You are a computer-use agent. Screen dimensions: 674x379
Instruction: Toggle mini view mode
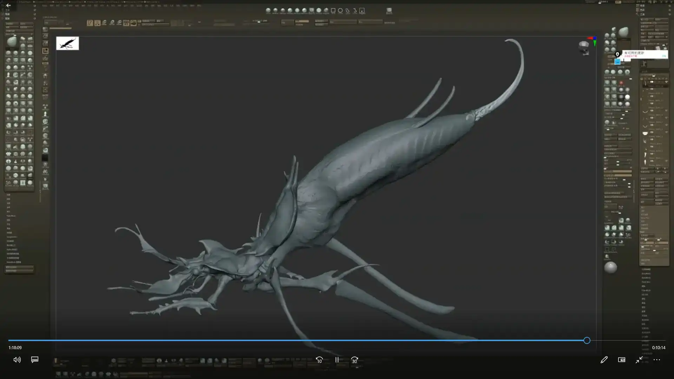pos(621,360)
